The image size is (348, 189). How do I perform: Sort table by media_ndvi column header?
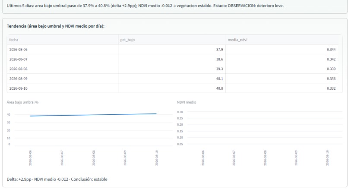(x=282, y=40)
